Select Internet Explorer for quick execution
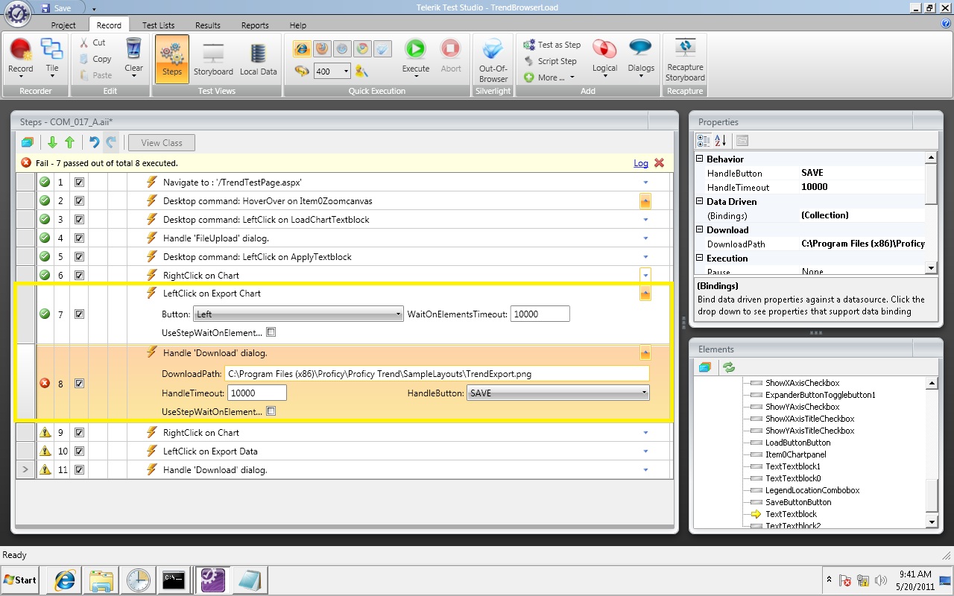 (302, 49)
